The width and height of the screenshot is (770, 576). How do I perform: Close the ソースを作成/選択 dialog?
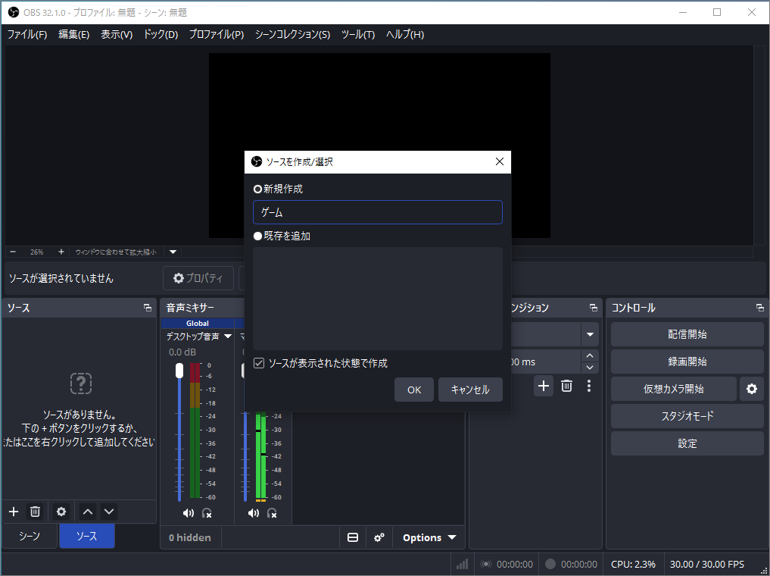point(500,161)
